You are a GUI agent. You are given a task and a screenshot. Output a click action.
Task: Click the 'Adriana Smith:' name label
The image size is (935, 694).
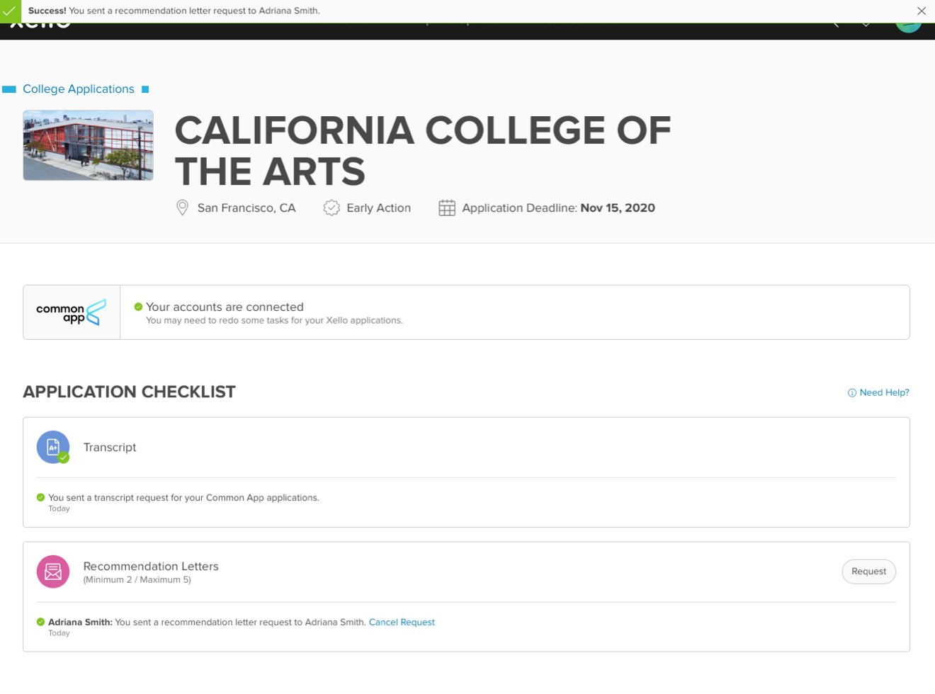(80, 622)
